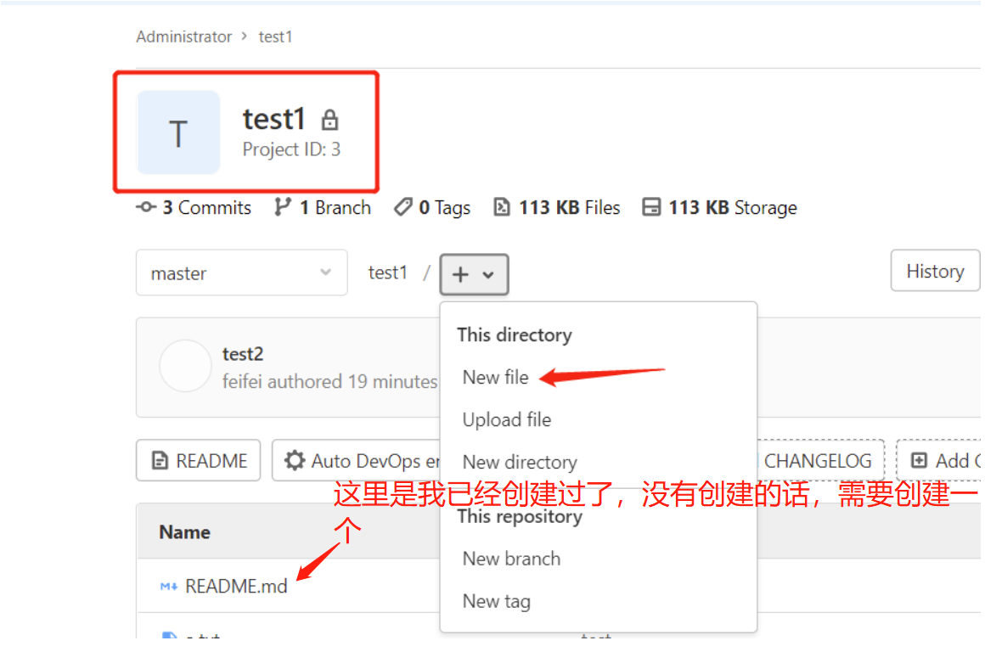Click the files icon beside "113 KB Files"
Image resolution: width=985 pixels, height=652 pixels.
point(502,206)
